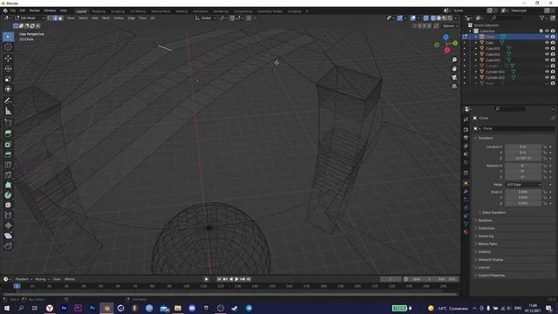Toggle camera view icon in viewport
Screen dimensions: 558x314
454,78
